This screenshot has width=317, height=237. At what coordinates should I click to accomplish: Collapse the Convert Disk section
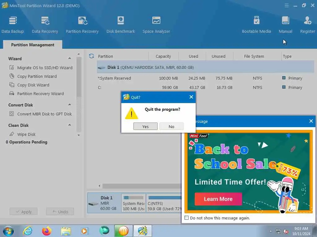tap(70, 105)
